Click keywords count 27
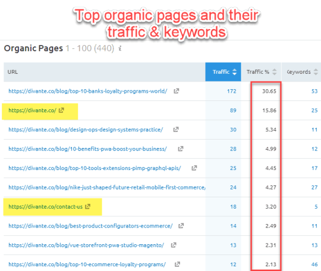Image resolution: width=321 pixels, height=271 pixels. [x=314, y=187]
